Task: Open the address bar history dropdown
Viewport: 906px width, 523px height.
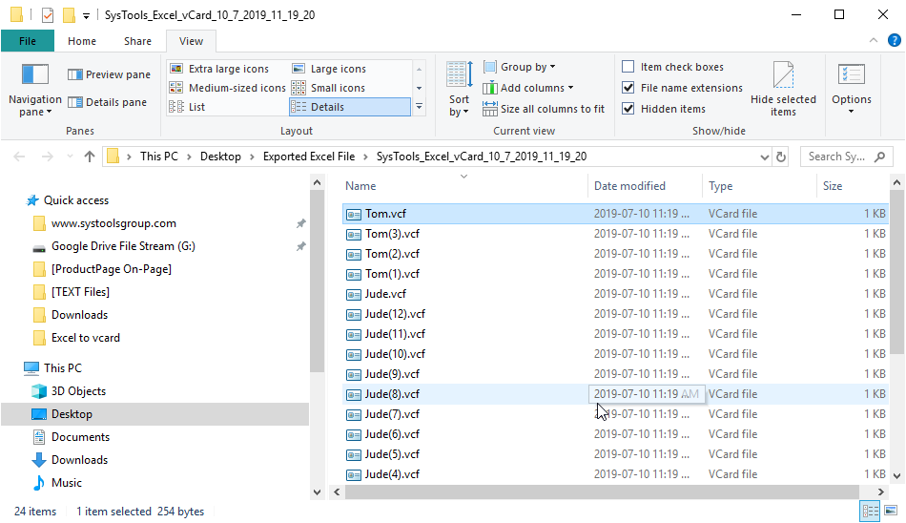Action: click(x=765, y=157)
